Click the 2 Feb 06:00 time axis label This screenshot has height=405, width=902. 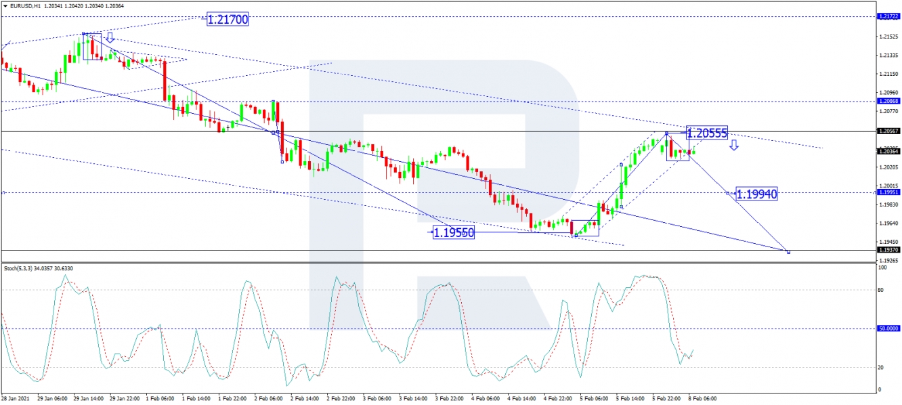(x=270, y=399)
